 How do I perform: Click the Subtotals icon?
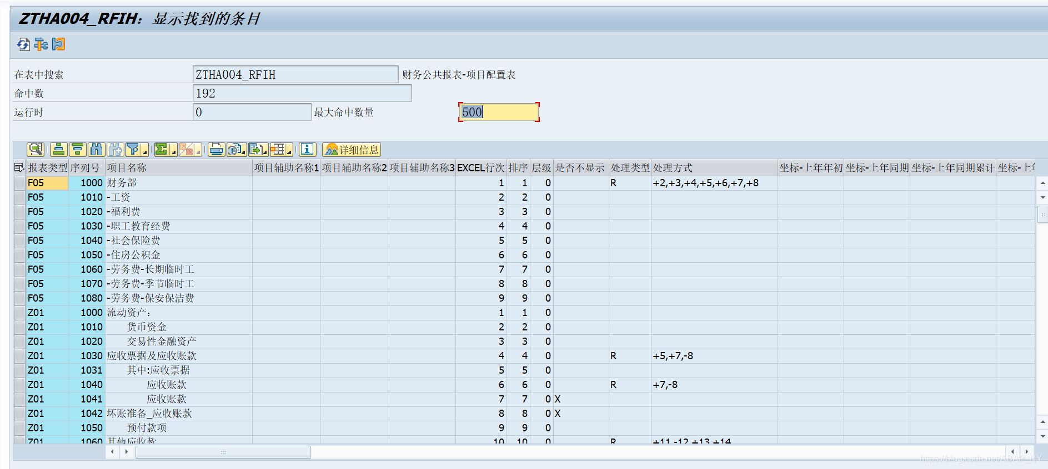186,150
